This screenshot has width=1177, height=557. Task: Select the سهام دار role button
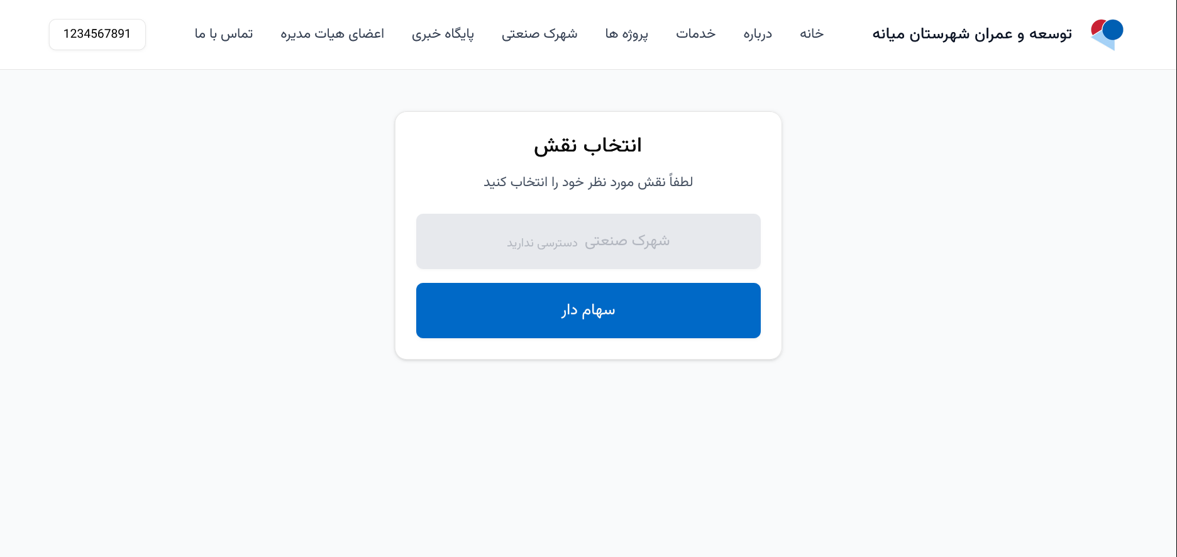(x=588, y=311)
